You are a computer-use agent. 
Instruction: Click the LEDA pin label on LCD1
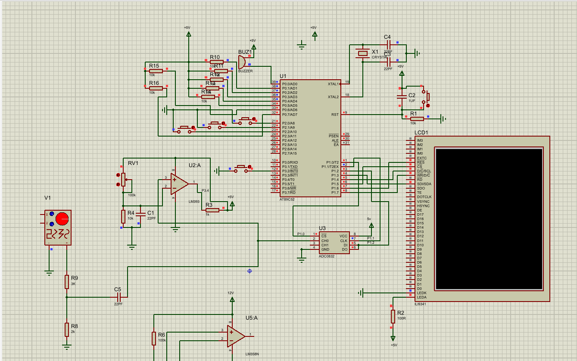[x=421, y=297]
